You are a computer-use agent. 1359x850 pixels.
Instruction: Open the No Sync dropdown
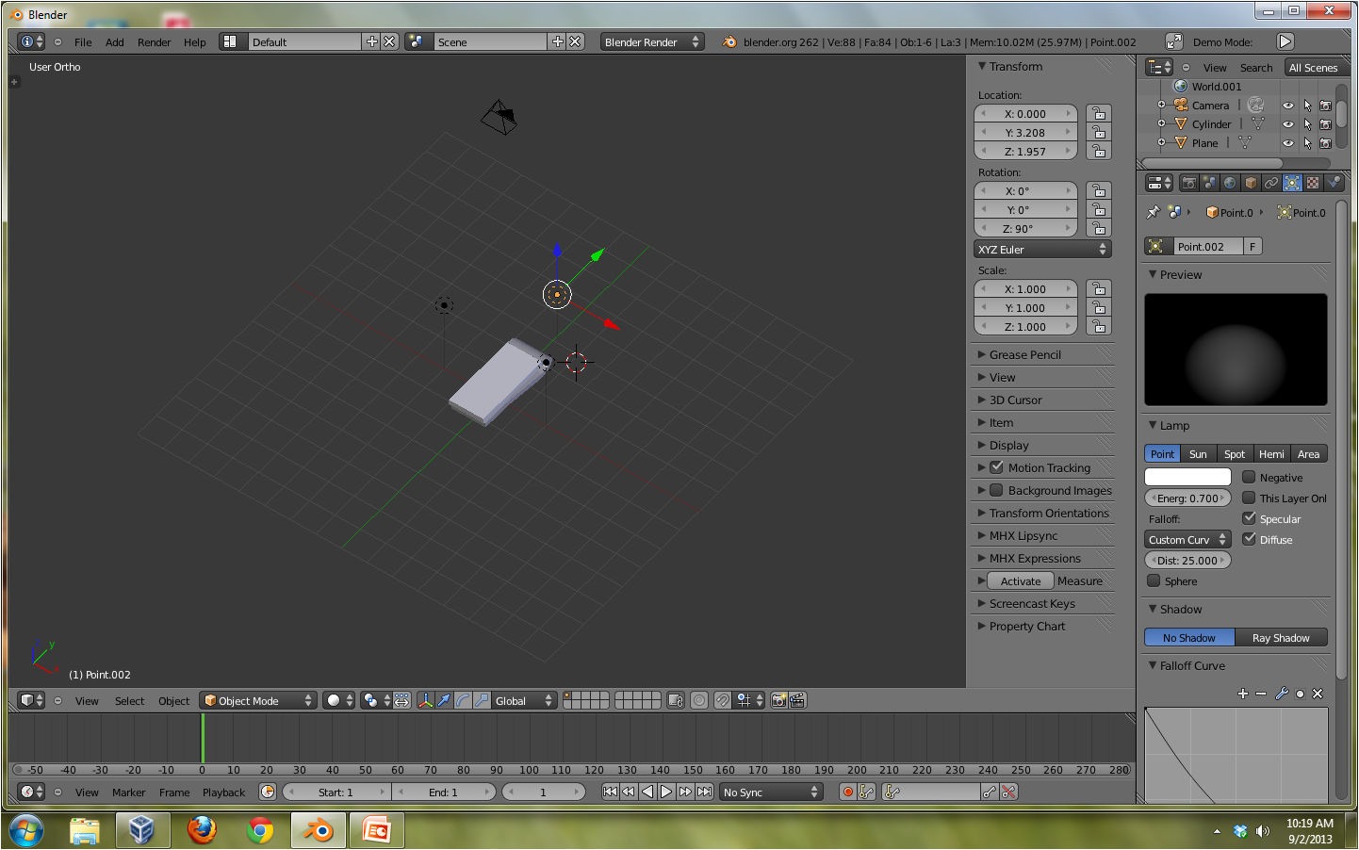click(771, 793)
